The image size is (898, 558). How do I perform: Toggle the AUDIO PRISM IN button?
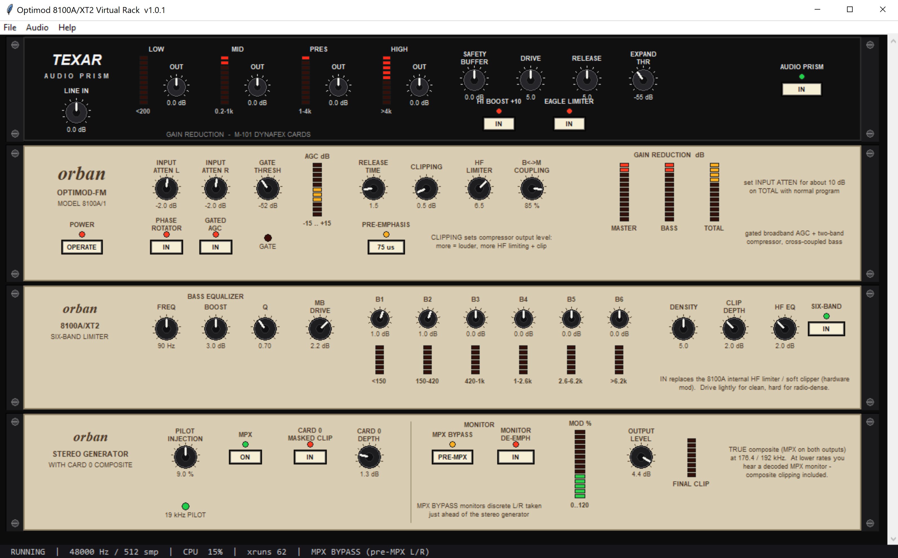click(x=802, y=89)
